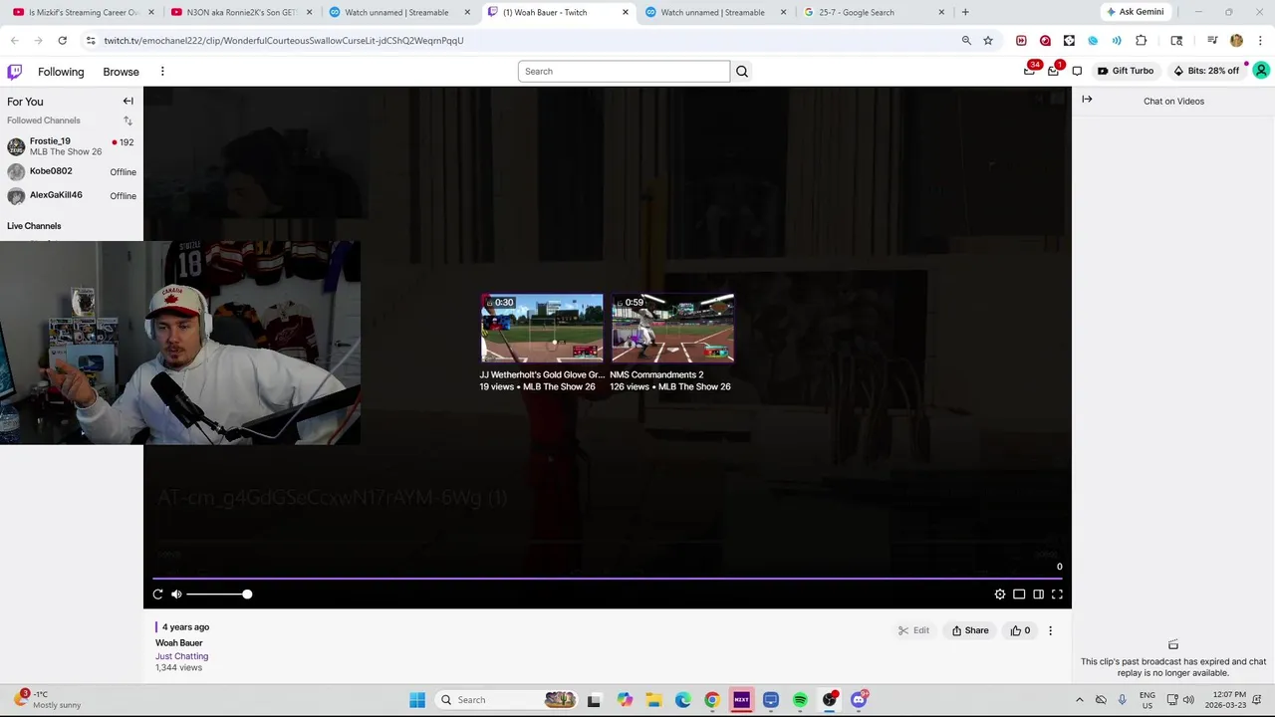1275x717 pixels.
Task: Open the Chrome profile avatar
Action: tap(1236, 41)
